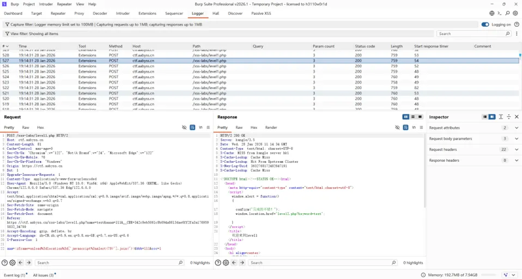Open the command palette terminal icon

tap(499, 13)
